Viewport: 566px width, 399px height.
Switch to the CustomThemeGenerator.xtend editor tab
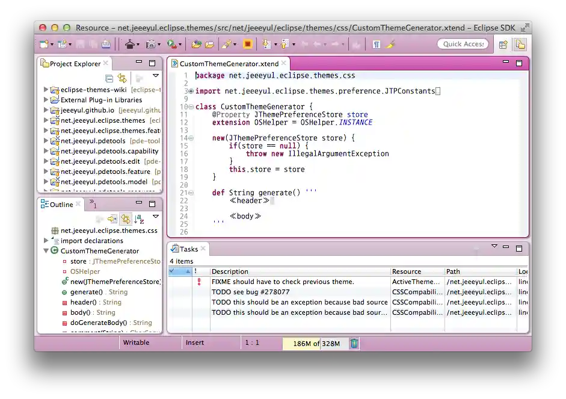click(227, 63)
